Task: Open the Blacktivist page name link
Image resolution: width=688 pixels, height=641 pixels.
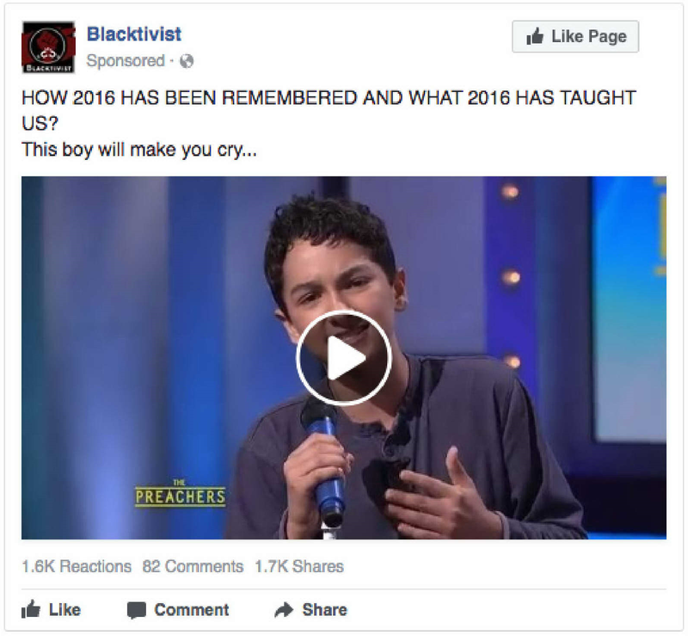Action: click(134, 34)
